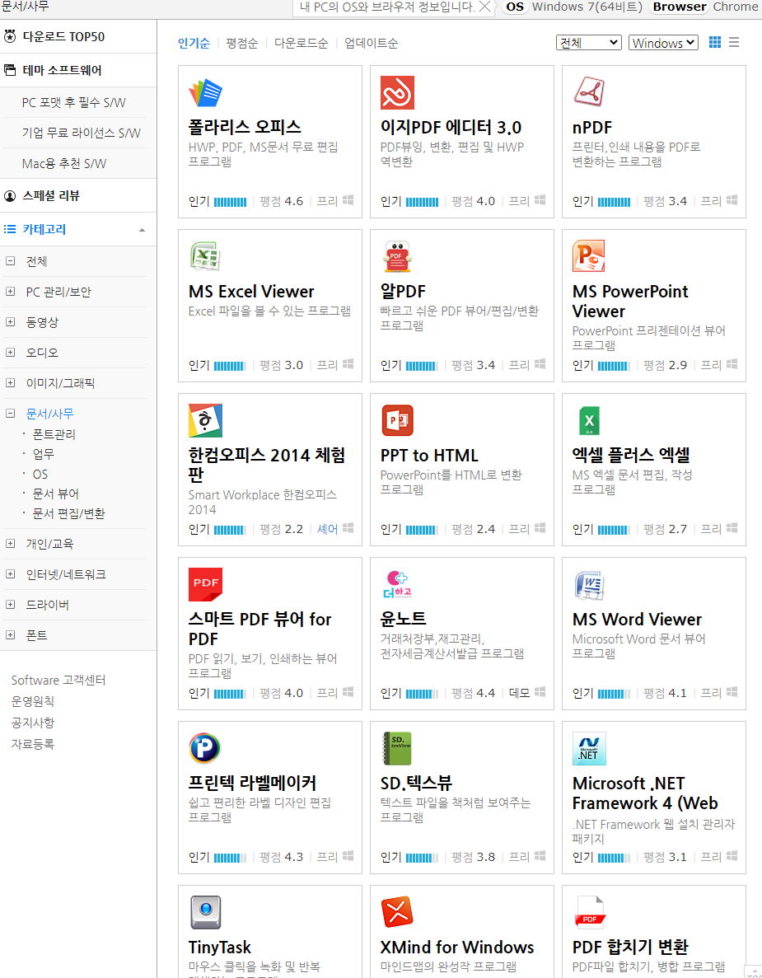Switch to list view layout
This screenshot has height=978, width=762.
[x=734, y=42]
